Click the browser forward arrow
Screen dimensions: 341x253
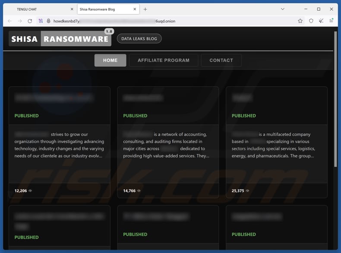tap(20, 21)
